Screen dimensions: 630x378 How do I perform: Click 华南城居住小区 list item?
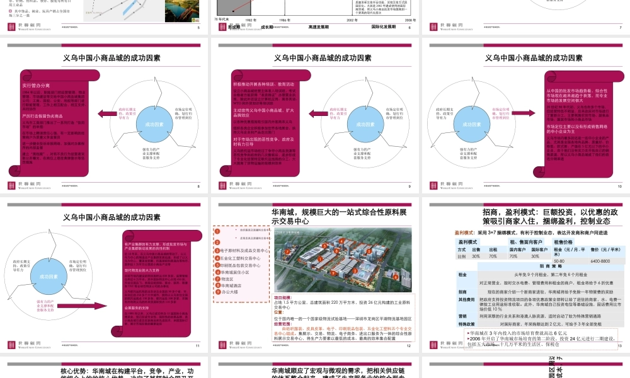[x=234, y=272]
